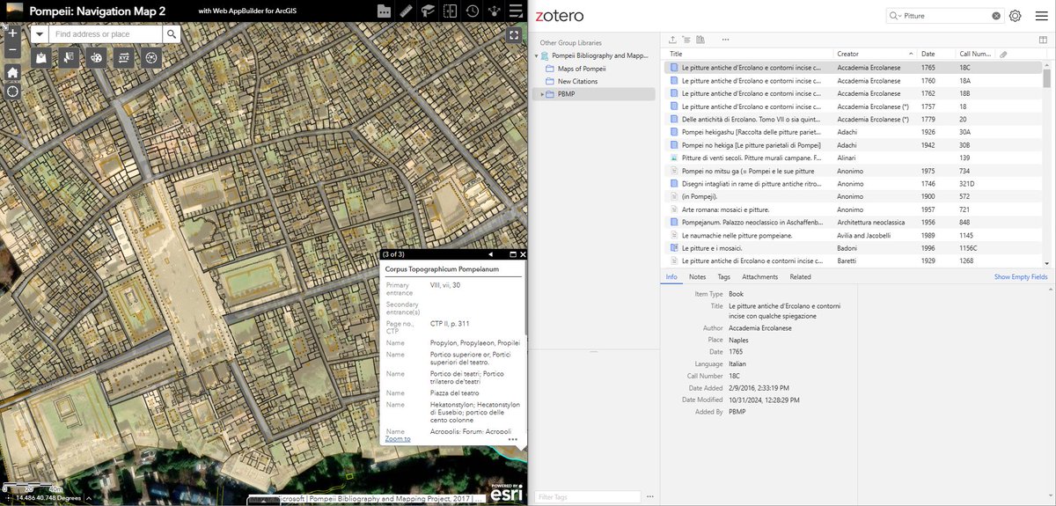Open Zotero search mode dropdown
The height and width of the screenshot is (506, 1056).
coord(896,16)
